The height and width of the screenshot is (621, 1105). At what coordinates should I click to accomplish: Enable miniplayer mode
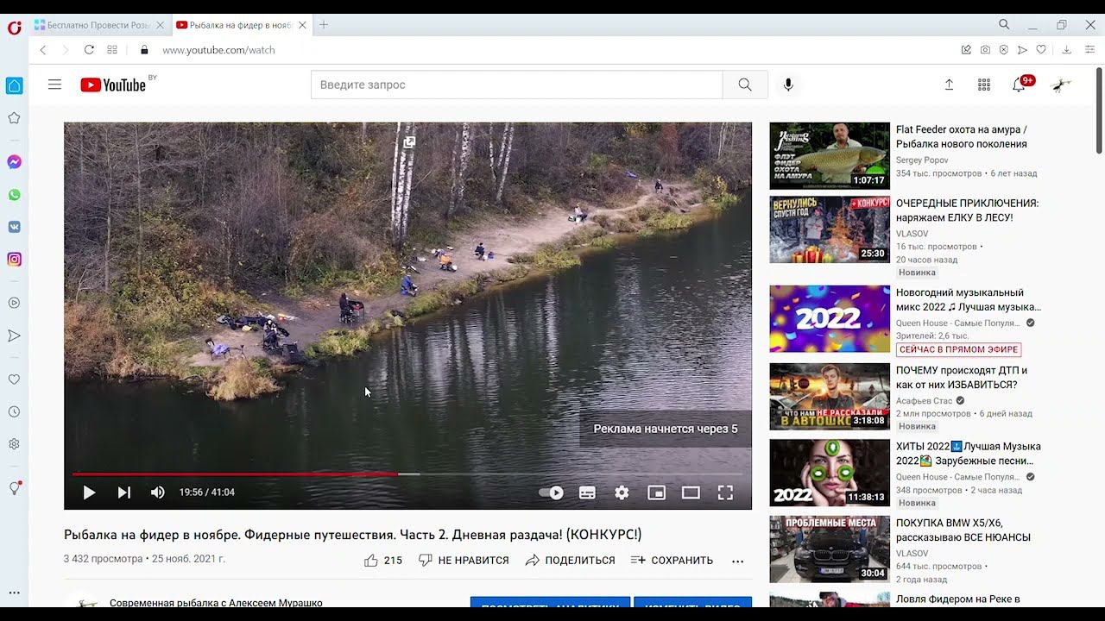coord(656,492)
